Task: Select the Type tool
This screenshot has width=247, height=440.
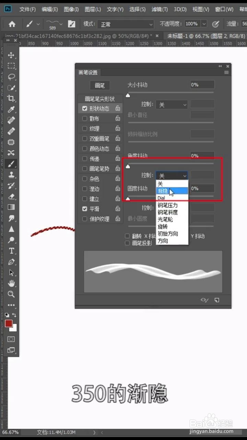Action: pos(11,251)
